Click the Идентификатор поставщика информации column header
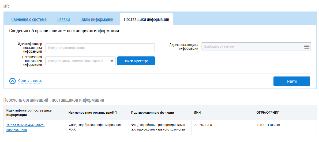This screenshot has height=142, width=319. (x=29, y=113)
